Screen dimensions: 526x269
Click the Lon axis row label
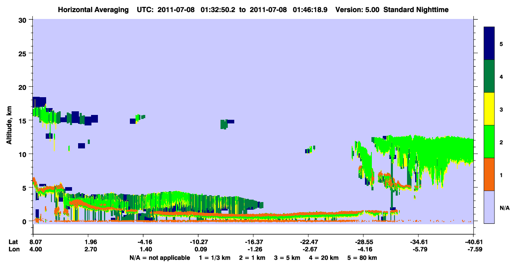coord(13,250)
